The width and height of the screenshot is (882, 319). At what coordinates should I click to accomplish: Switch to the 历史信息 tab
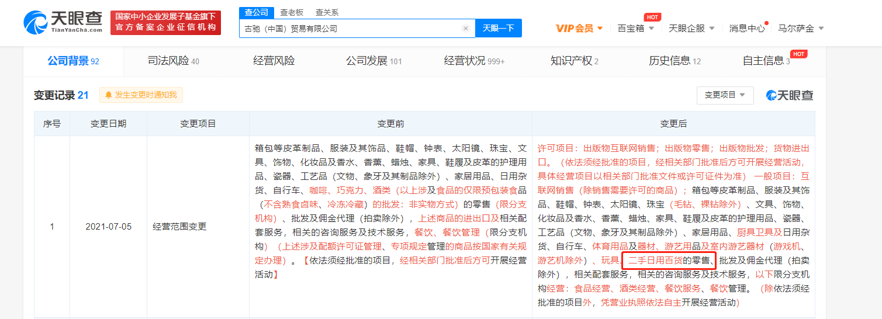pyautogui.click(x=675, y=61)
